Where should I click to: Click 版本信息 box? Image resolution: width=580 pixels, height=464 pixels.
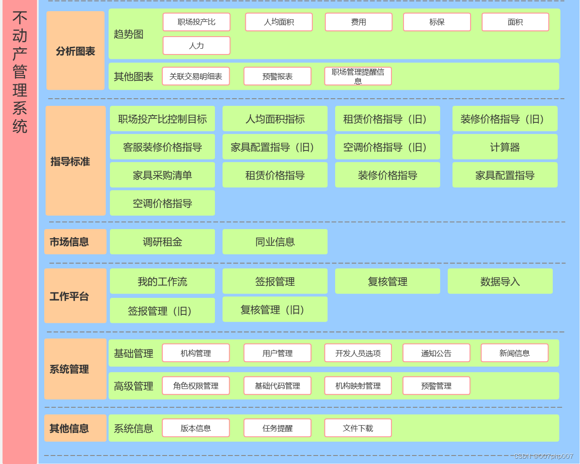[x=196, y=428]
